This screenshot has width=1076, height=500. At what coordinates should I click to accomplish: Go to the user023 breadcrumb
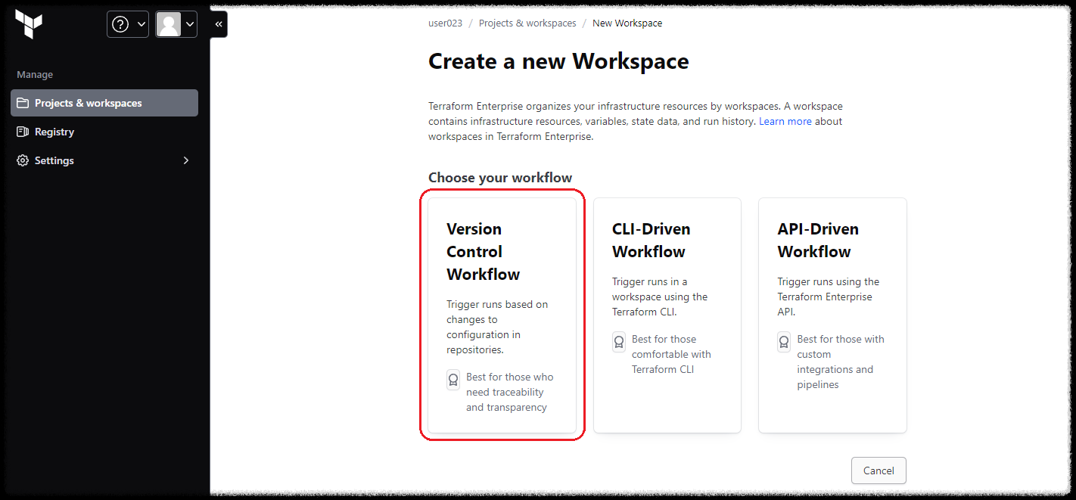click(445, 23)
